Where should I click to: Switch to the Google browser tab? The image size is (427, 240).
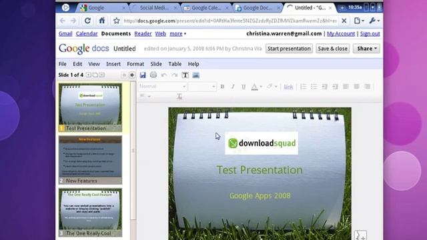pos(102,8)
